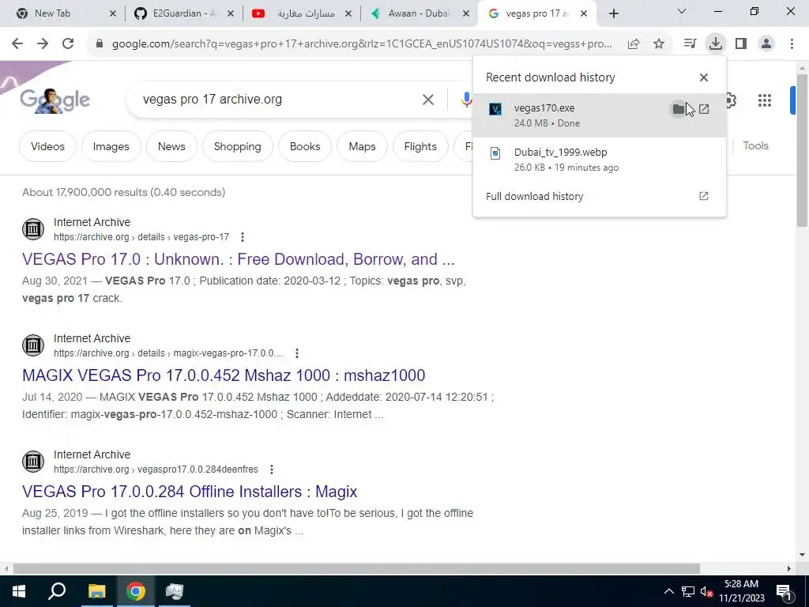Select Dubai_tv_1999.webp download entry

[x=599, y=160]
